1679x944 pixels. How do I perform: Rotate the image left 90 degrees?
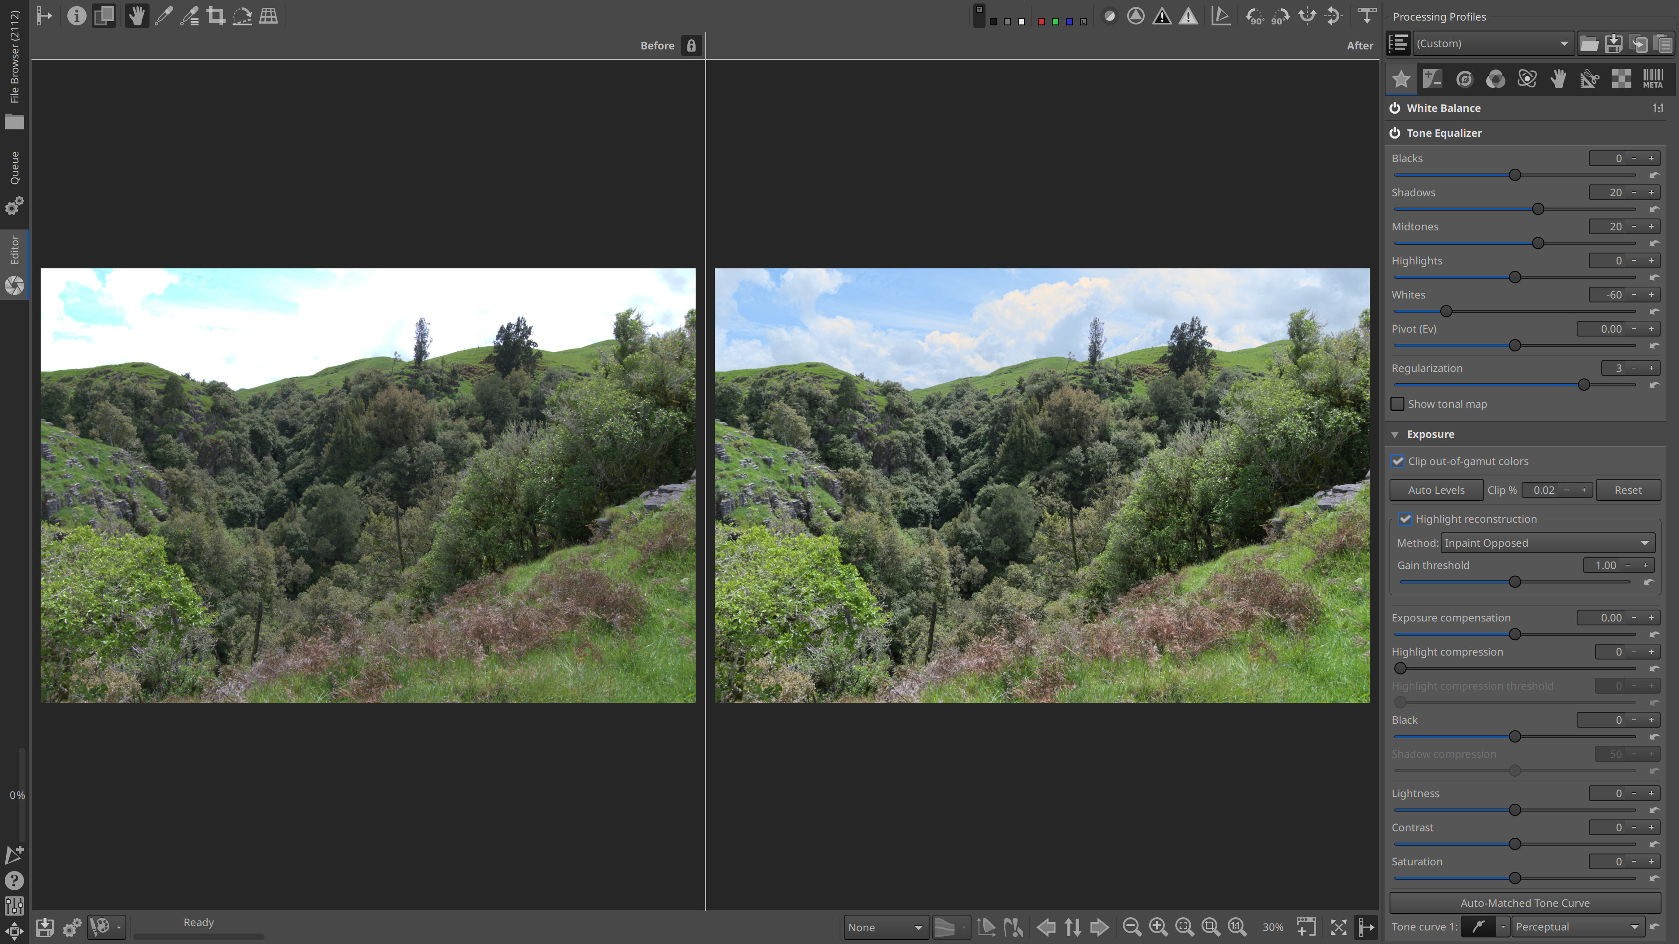1254,16
